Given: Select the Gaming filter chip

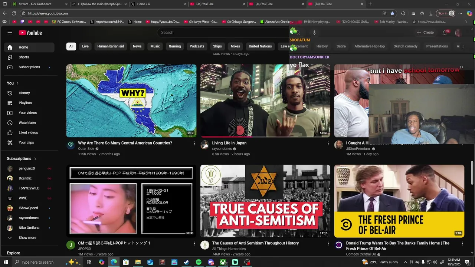Looking at the screenshot, I should [175, 46].
